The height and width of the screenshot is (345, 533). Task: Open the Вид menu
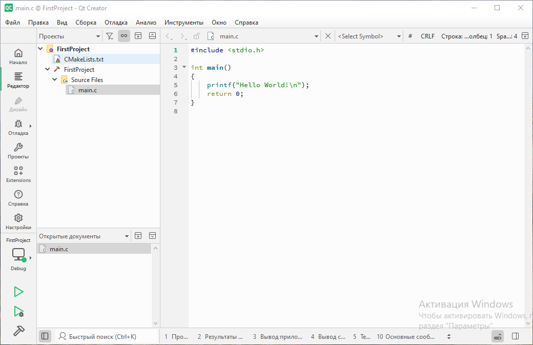tap(62, 23)
